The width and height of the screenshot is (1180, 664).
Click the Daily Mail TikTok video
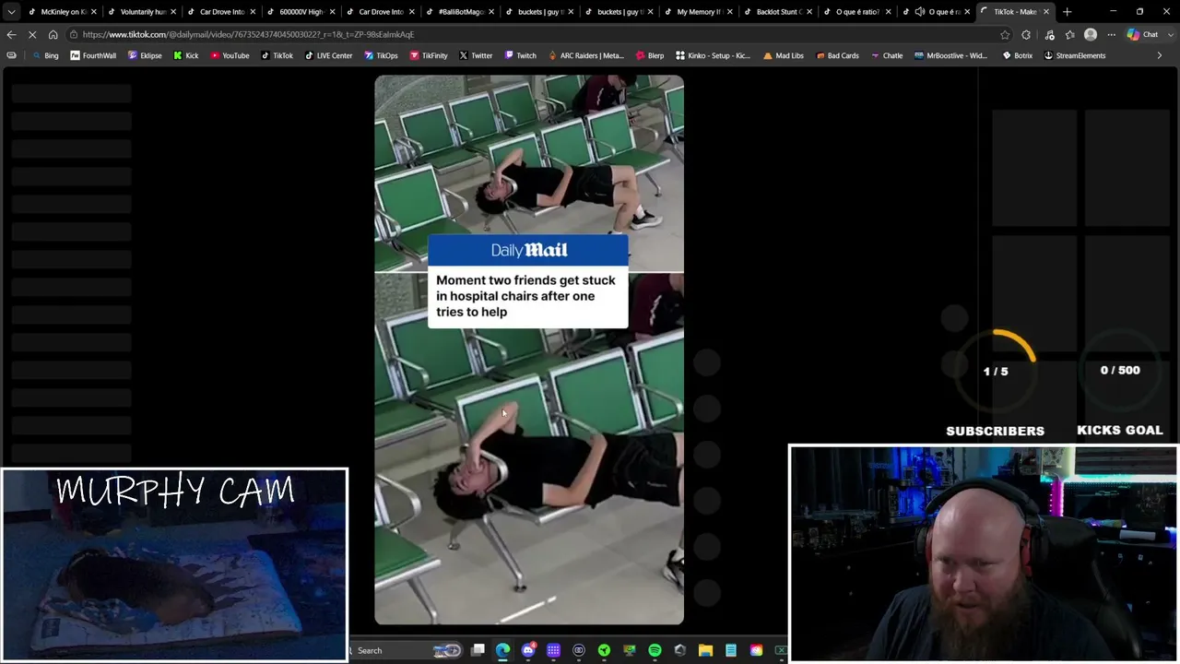(529, 350)
